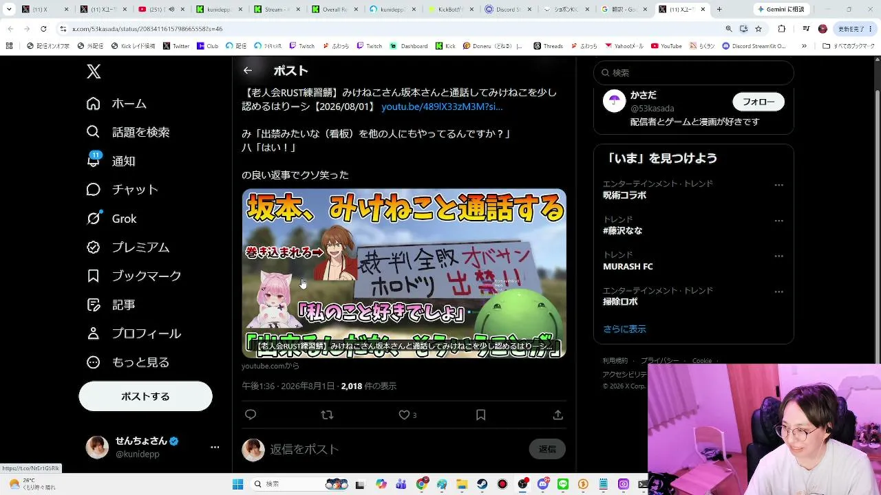Open Discord from the taskbar
The width and height of the screenshot is (881, 495).
543,484
